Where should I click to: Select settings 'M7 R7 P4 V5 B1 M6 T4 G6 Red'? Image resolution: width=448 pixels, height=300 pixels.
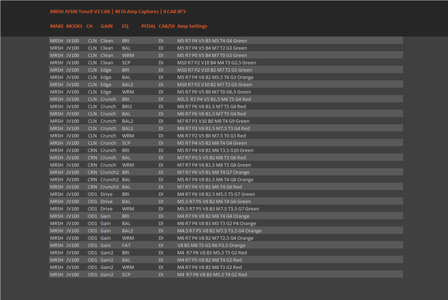coord(210,187)
